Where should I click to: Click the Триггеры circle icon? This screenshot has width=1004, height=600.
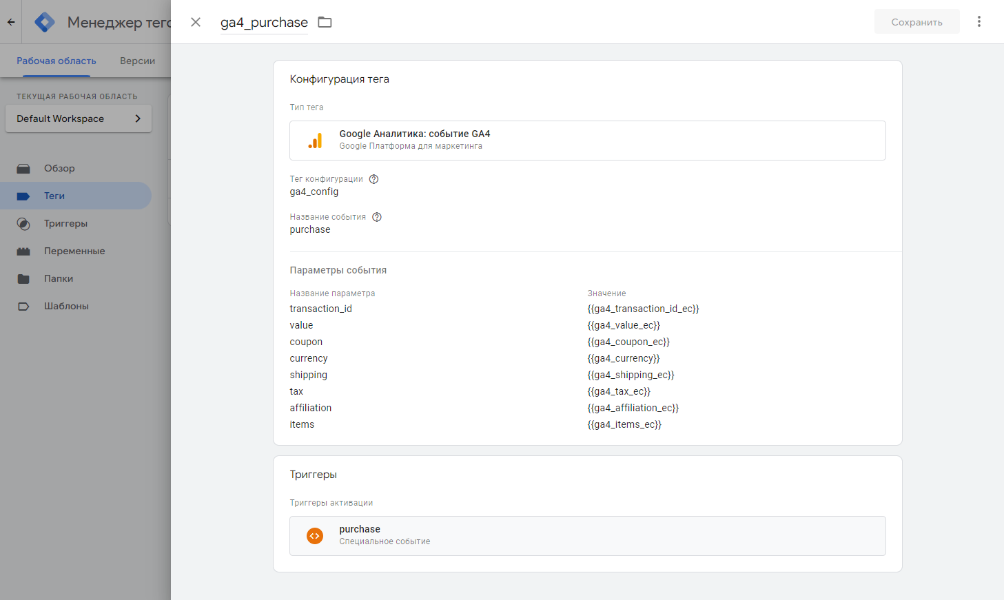pos(23,224)
